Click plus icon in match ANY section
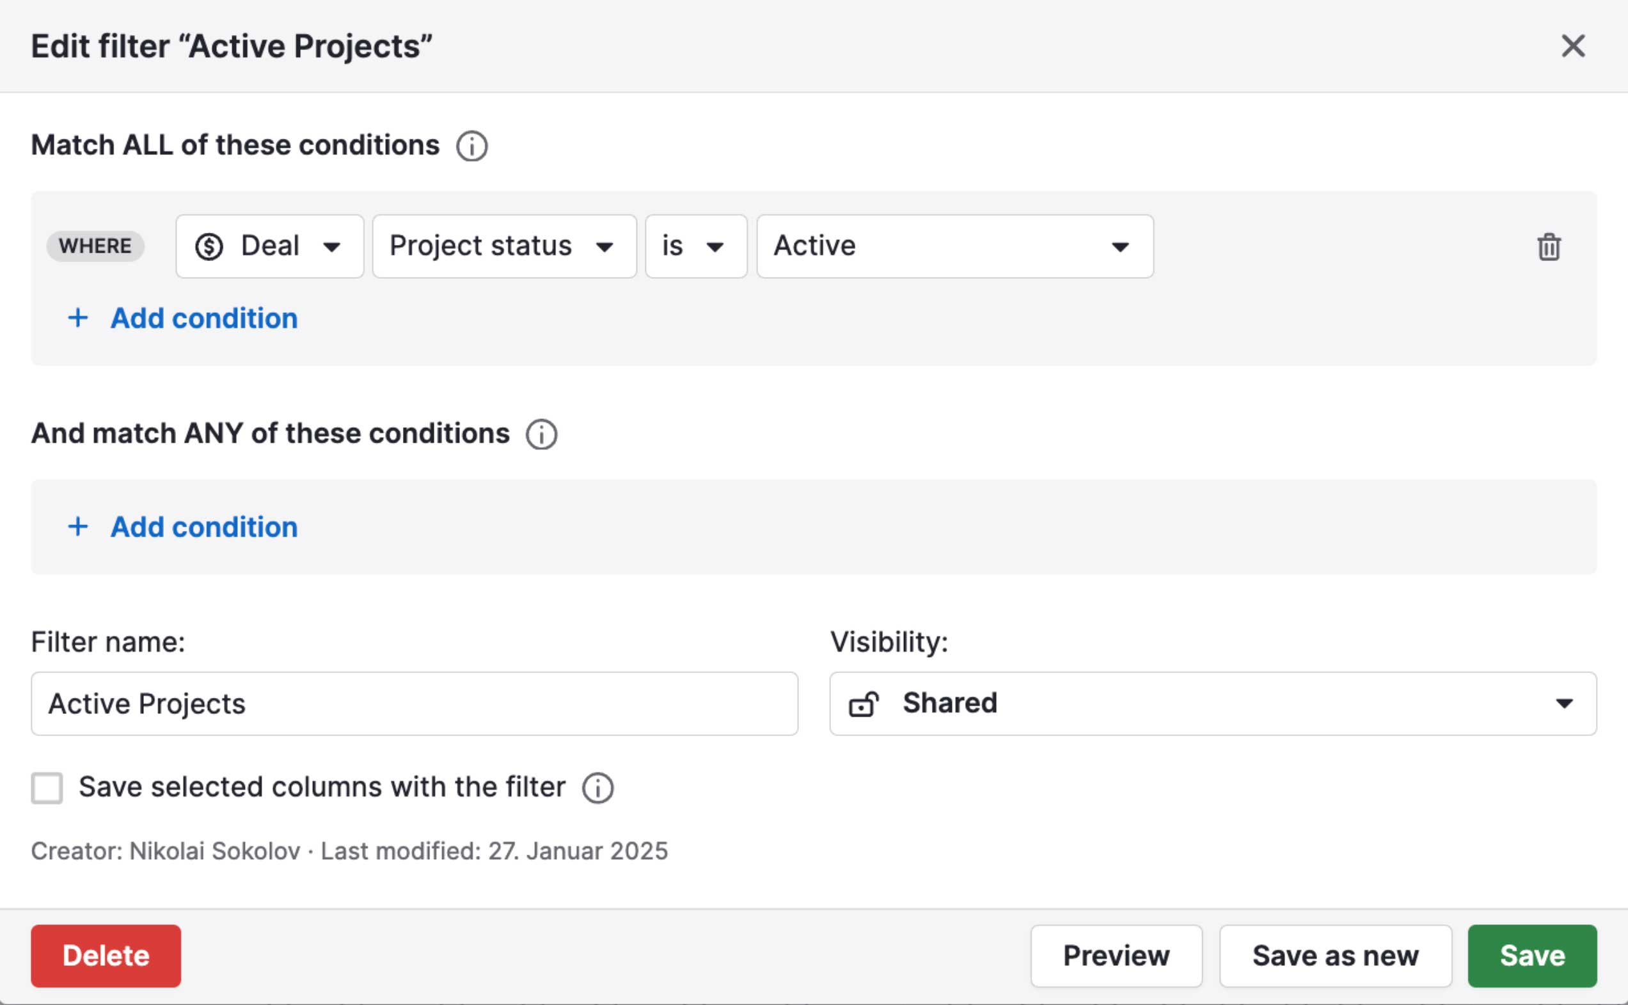1628x1005 pixels. pos(78,527)
